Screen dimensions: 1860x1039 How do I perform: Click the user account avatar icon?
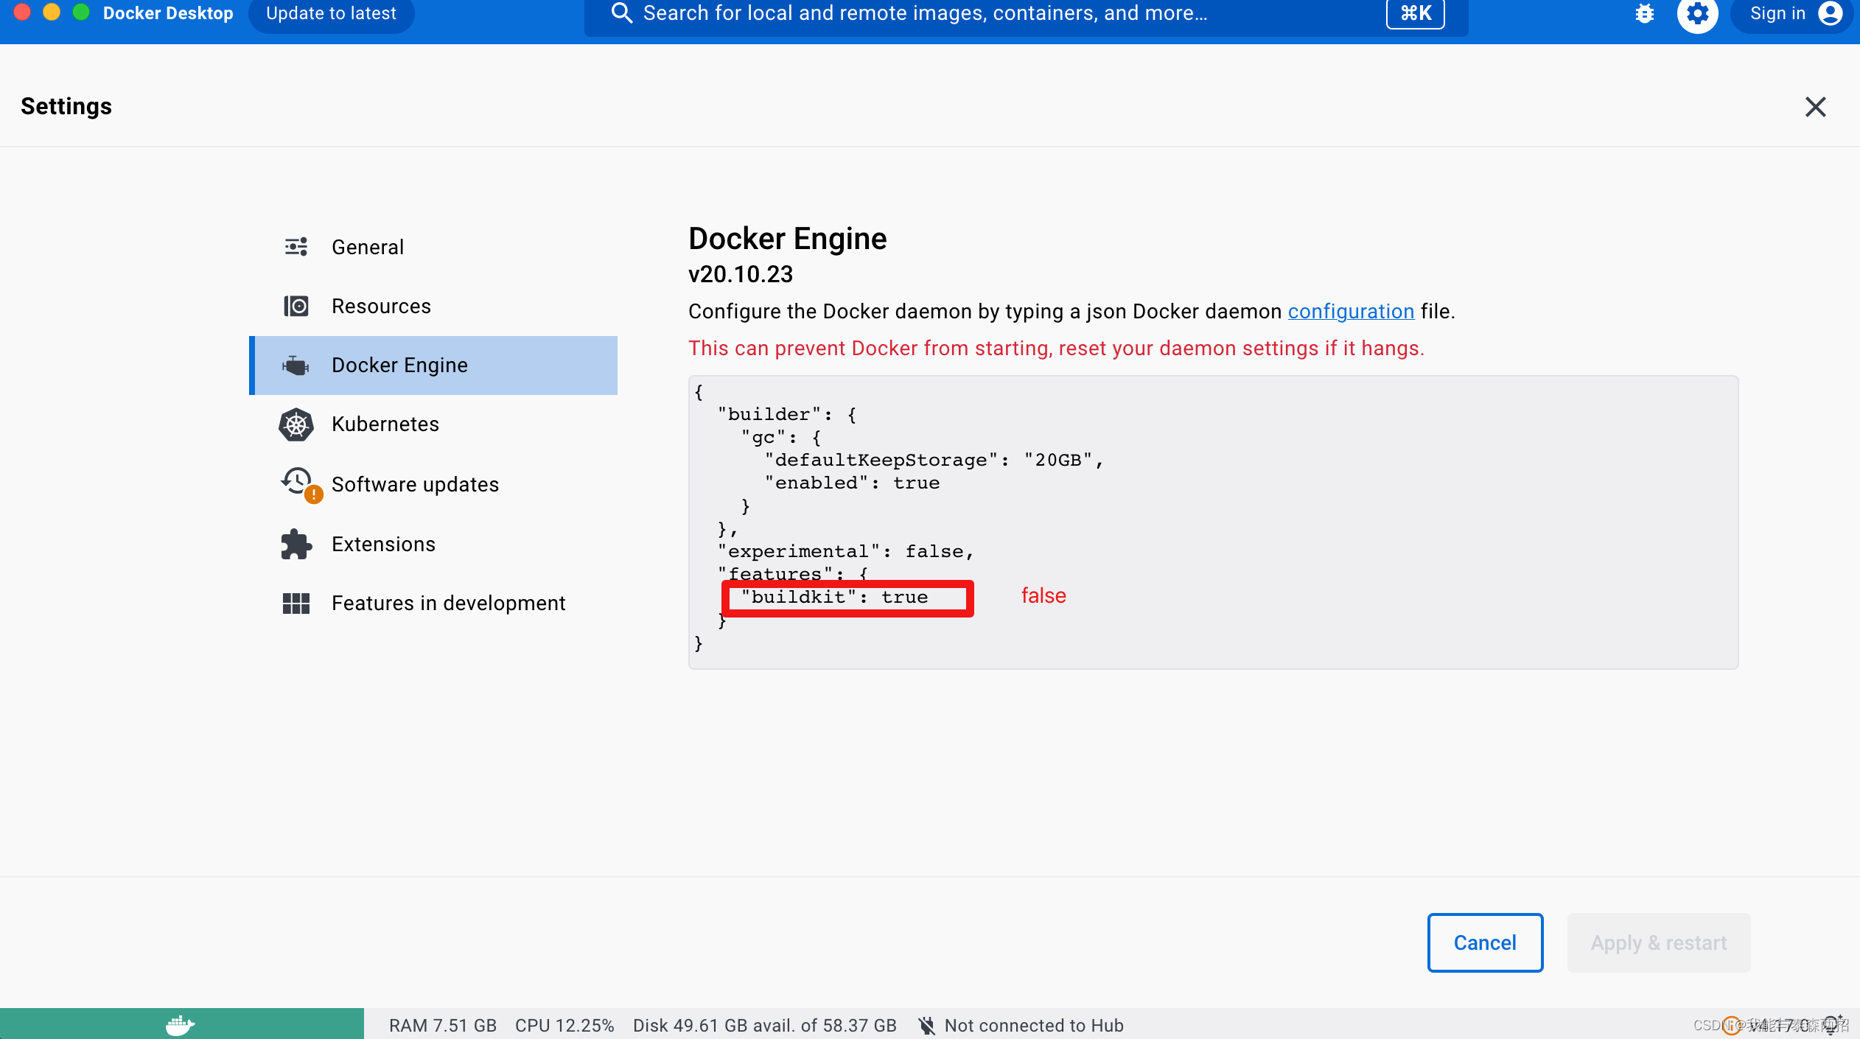pyautogui.click(x=1831, y=13)
